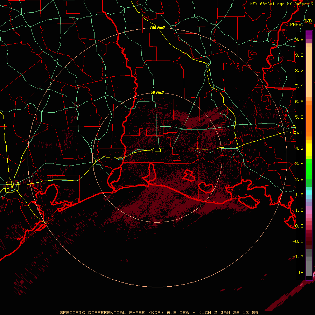Click the 4.2 value on the color scale
The width and height of the screenshot is (315, 315).
[299, 148]
